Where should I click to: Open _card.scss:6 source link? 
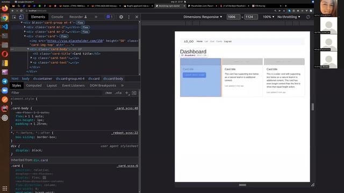(127, 166)
